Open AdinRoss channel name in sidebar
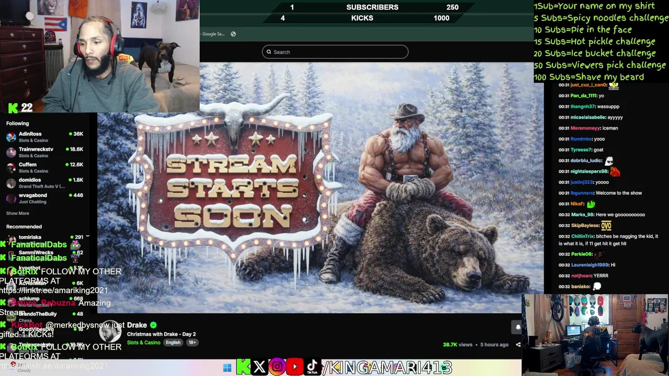 pos(30,134)
